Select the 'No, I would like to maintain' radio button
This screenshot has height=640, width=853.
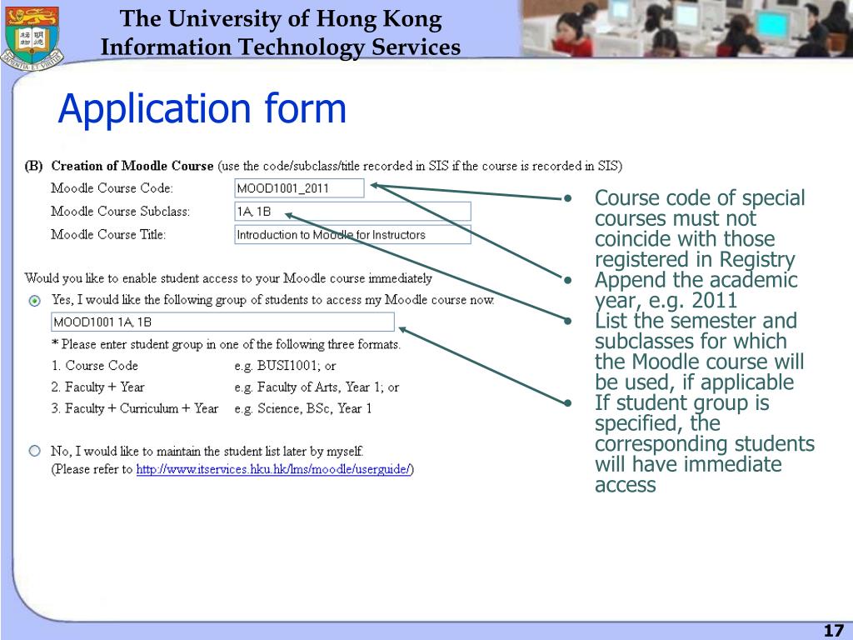pyautogui.click(x=35, y=451)
